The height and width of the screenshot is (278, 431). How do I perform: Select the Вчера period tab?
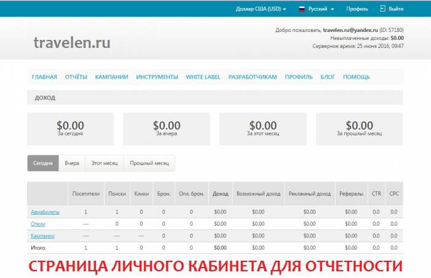coord(72,163)
